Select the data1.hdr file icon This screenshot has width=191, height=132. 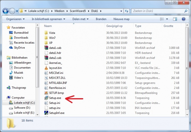click(x=46, y=53)
